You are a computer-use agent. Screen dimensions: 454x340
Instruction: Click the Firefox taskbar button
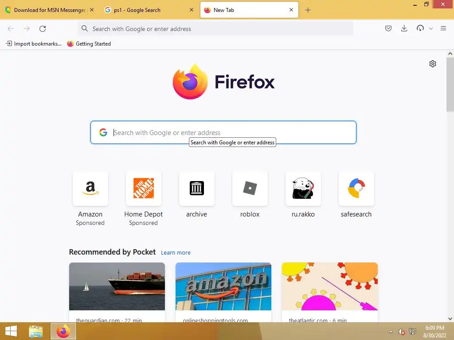(x=63, y=331)
